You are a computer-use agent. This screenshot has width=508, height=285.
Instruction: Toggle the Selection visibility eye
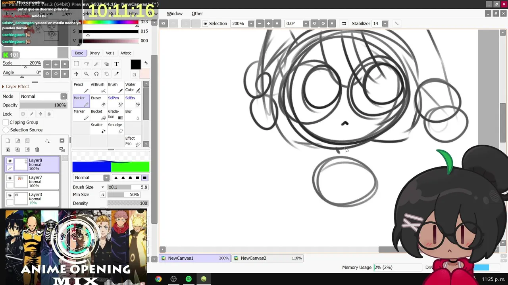pos(205,24)
